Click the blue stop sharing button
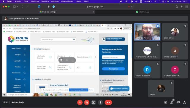This screenshot has height=108, width=190. 79,90
